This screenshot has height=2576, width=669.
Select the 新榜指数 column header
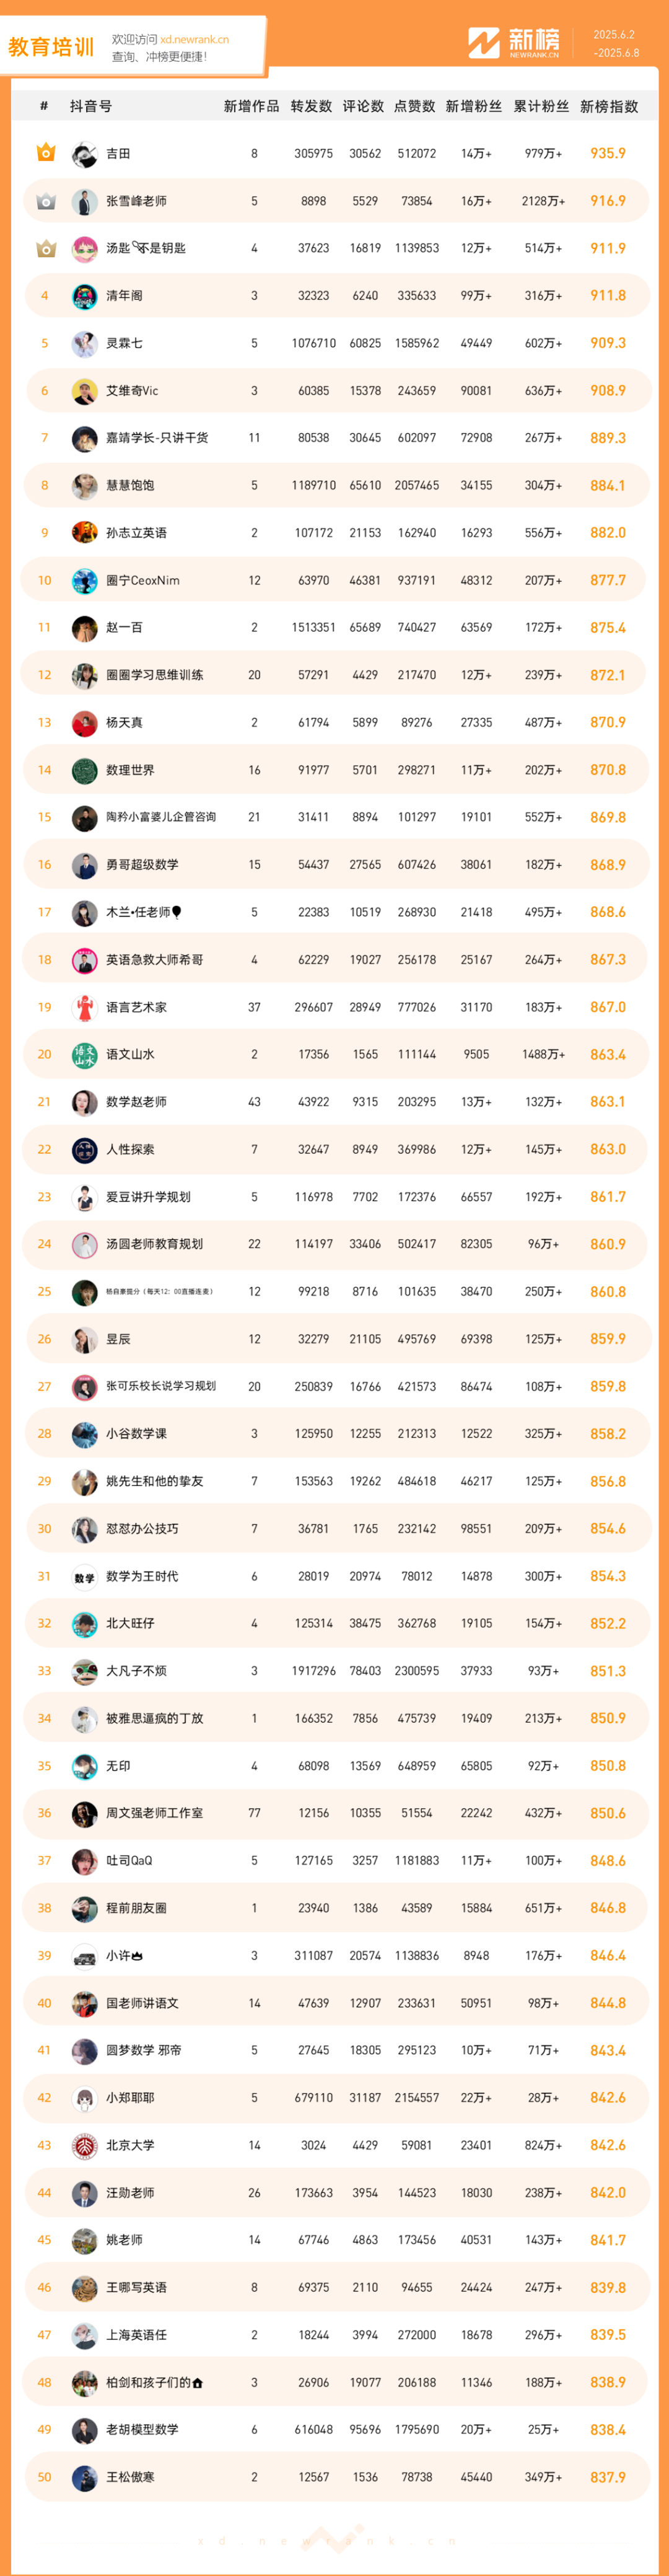click(x=609, y=106)
